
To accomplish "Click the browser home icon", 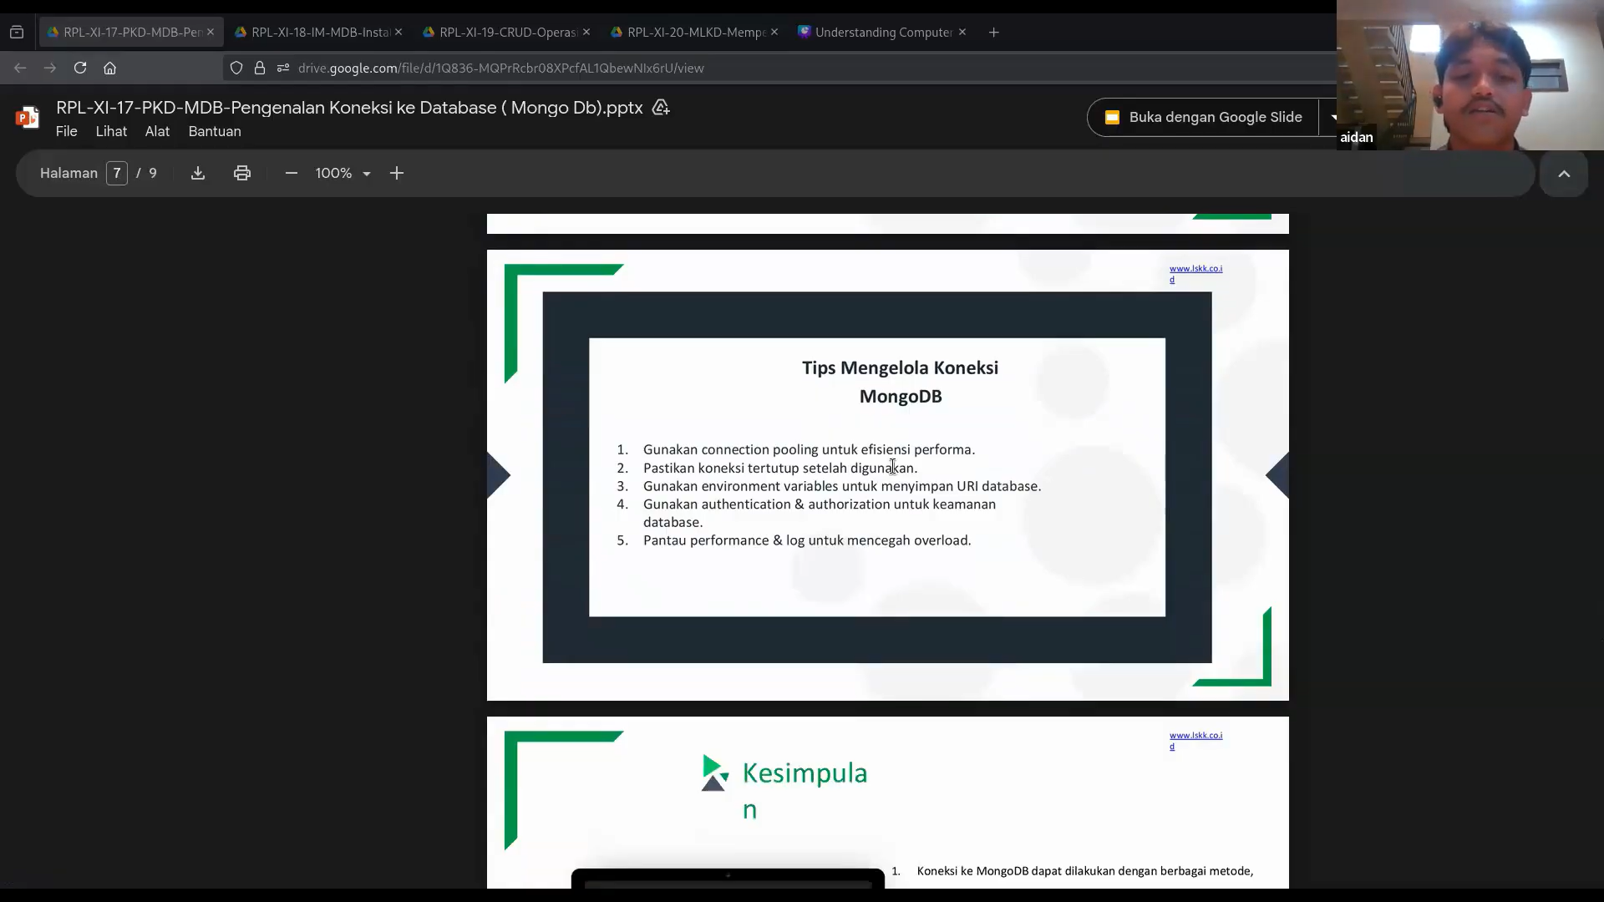I will pyautogui.click(x=109, y=68).
